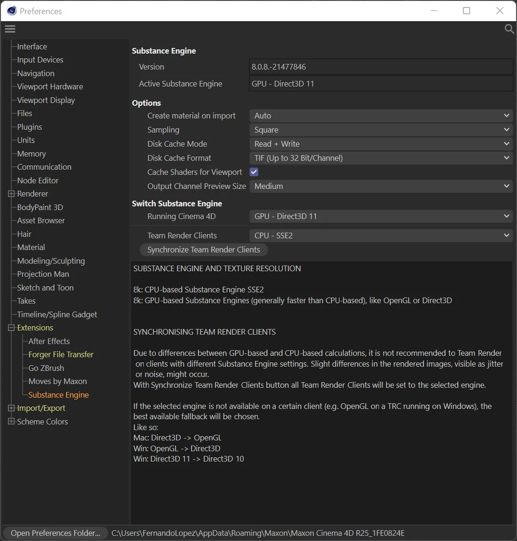The height and width of the screenshot is (541, 517).
Task: Select Node Editor category
Action: tap(38, 180)
